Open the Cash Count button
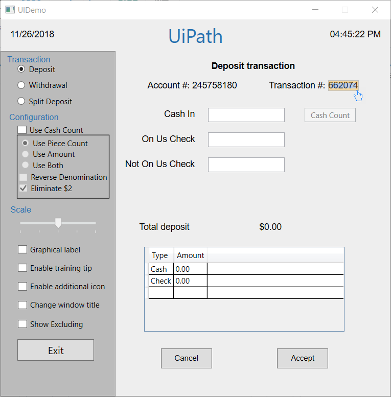The image size is (391, 397). pos(330,115)
